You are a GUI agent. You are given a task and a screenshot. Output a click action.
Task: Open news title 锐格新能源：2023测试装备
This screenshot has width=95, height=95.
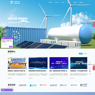(x=79, y=71)
